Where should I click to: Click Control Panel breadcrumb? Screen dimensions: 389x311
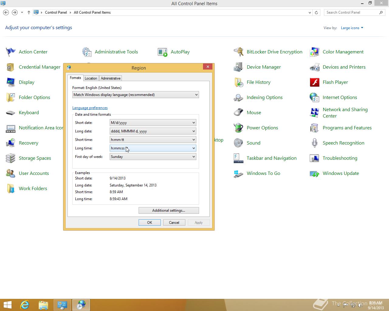tap(56, 12)
